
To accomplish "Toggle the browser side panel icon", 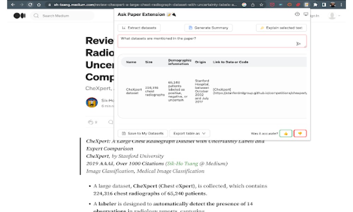I will pos(324,5).
